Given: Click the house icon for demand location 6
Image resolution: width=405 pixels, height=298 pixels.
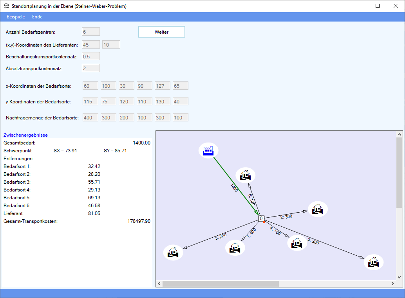Looking at the screenshot, I should pos(246,175).
